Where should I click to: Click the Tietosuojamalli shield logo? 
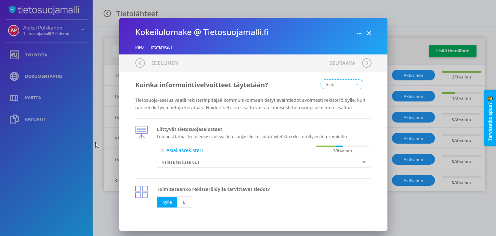(x=12, y=10)
